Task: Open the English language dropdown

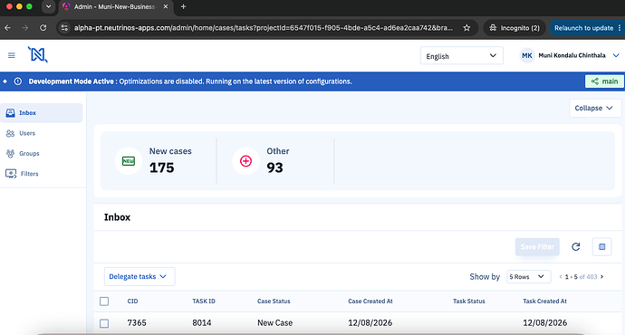Action: [x=462, y=56]
